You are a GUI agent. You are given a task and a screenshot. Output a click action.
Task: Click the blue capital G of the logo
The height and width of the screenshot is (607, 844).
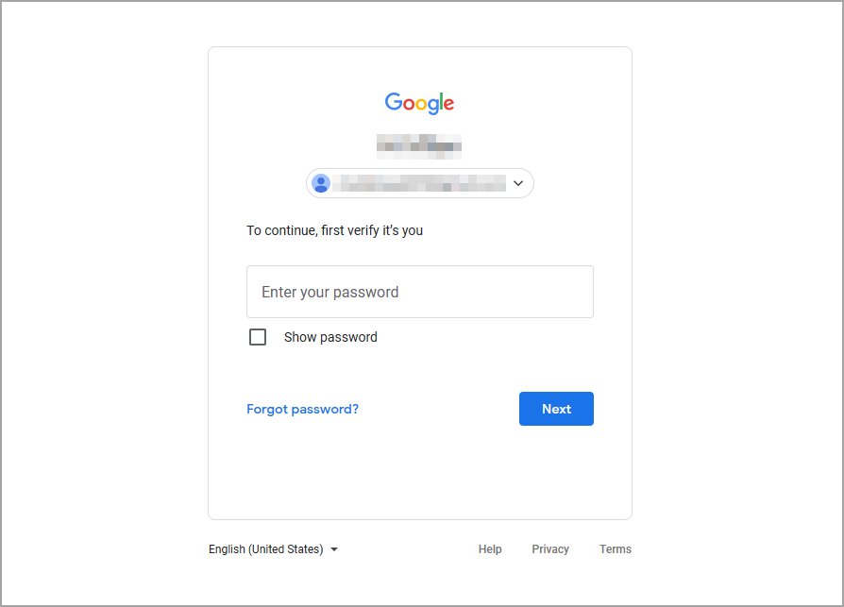point(393,102)
